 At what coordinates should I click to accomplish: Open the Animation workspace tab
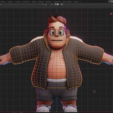41,2
